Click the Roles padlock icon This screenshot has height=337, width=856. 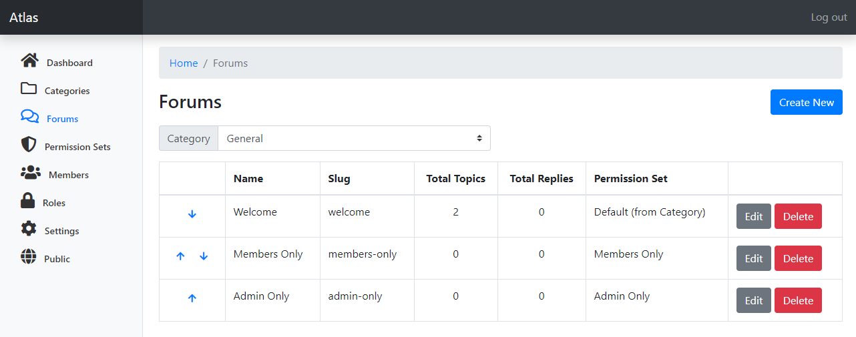point(27,201)
